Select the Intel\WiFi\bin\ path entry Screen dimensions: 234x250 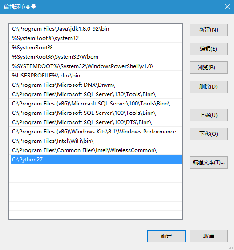coord(96,141)
